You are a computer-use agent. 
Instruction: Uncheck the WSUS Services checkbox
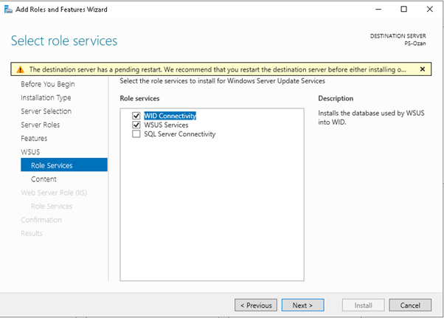[x=136, y=125]
